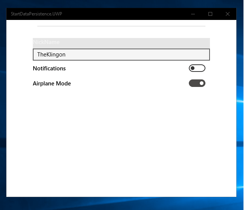Select the Airplane Mode label

[52, 84]
